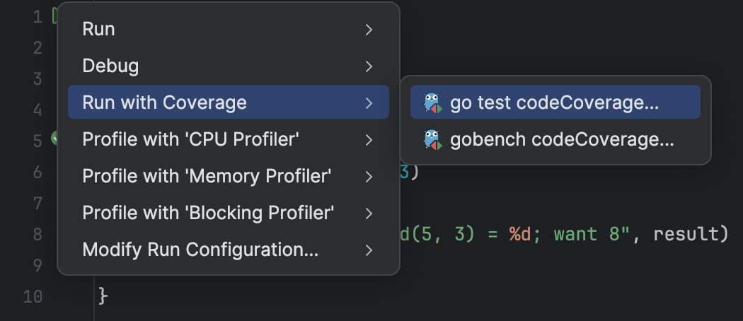Expand the arrow beside 'Memory Profiler'
The height and width of the screenshot is (321, 743).
(369, 177)
